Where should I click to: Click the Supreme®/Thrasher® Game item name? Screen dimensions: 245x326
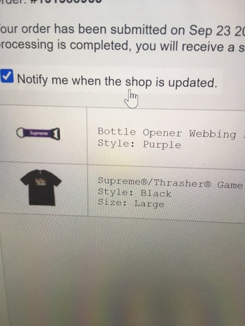(170, 183)
